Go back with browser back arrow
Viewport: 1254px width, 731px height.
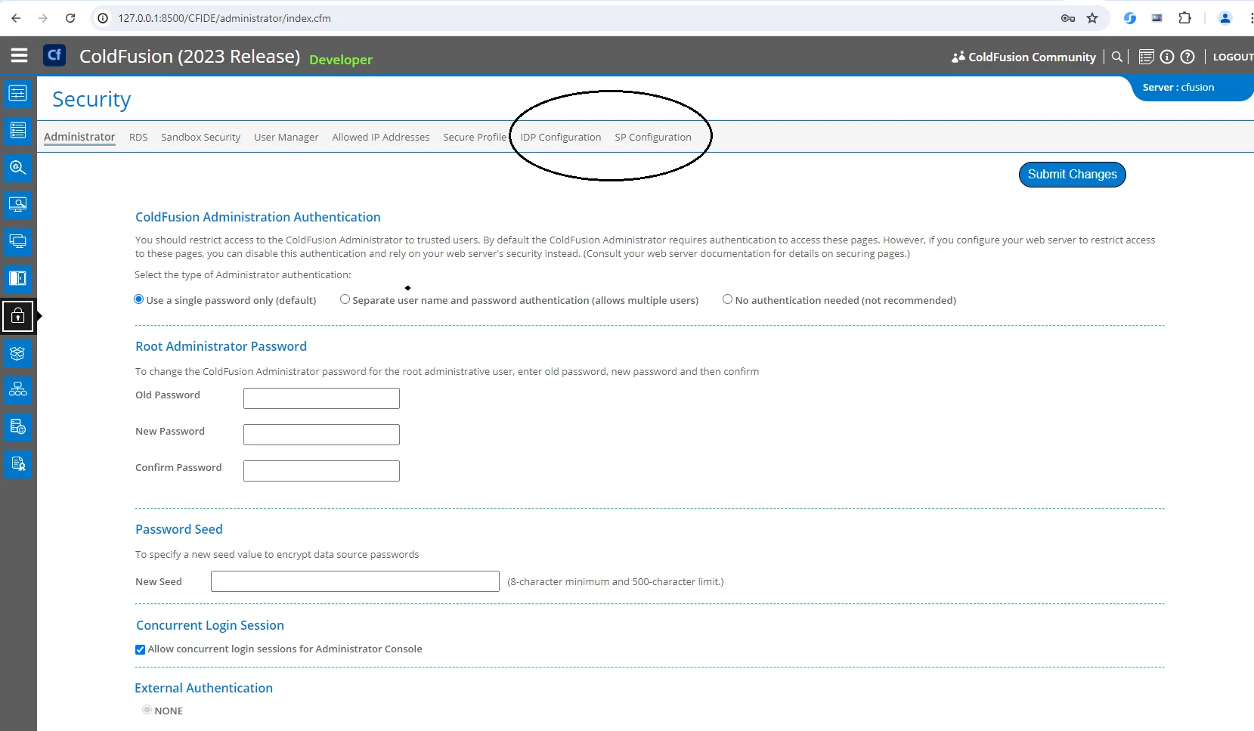(x=16, y=18)
